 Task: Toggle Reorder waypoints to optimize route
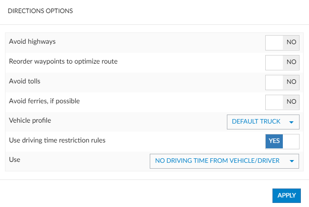pos(282,62)
